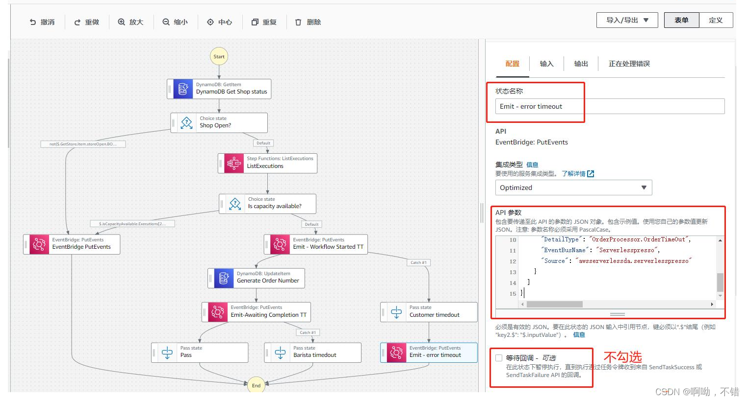This screenshot has height=401, width=747.
Task: Click the undo (撤消) toolbar button
Action: pyautogui.click(x=42, y=22)
